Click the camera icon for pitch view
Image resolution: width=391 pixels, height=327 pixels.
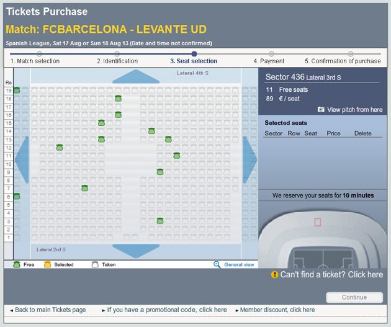[x=321, y=109]
